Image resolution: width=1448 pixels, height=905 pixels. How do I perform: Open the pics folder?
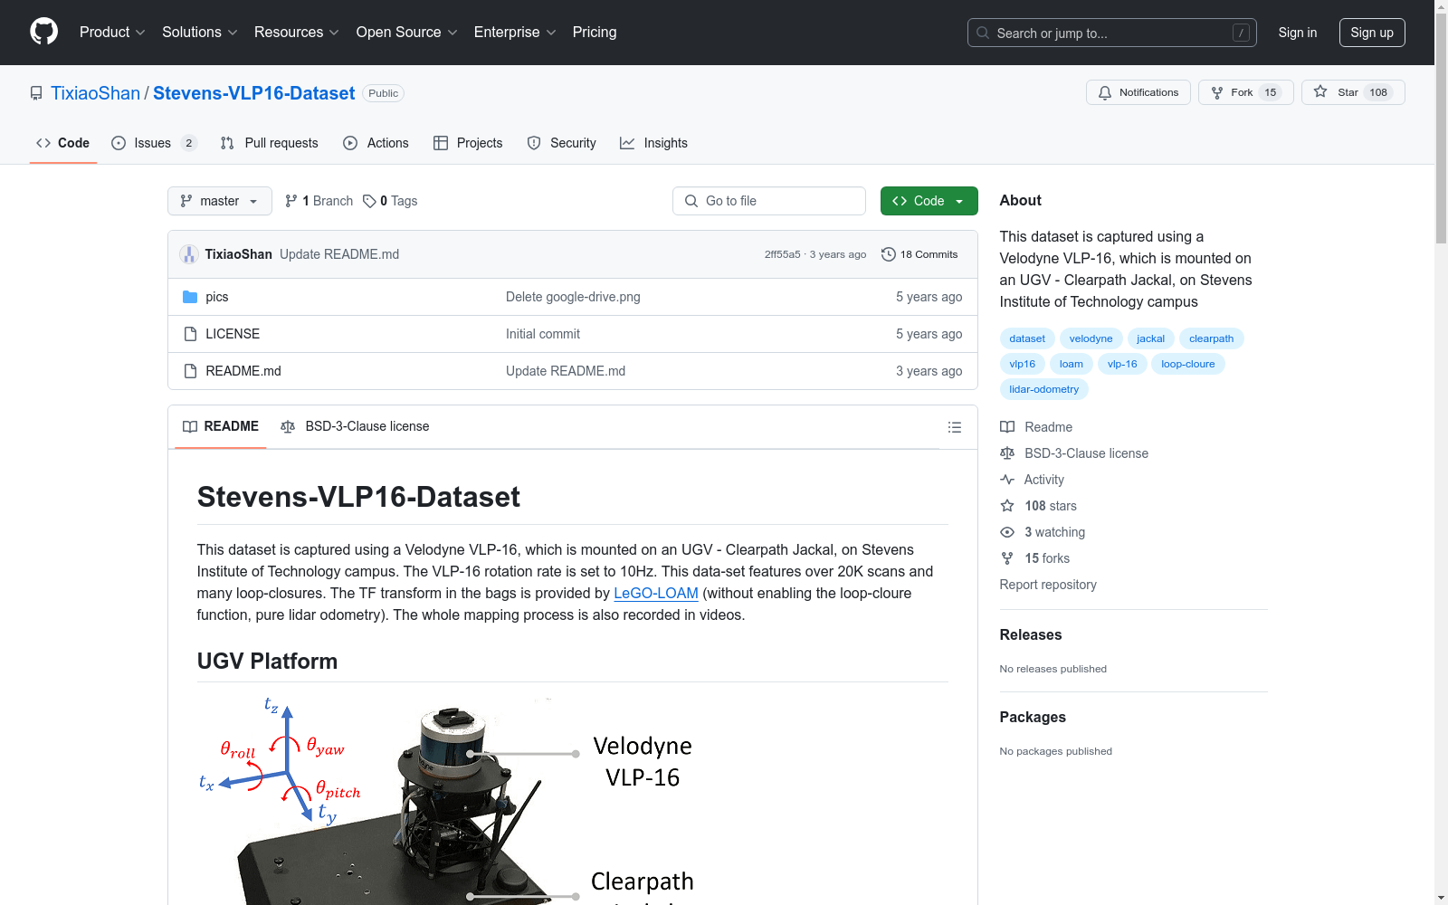point(216,297)
